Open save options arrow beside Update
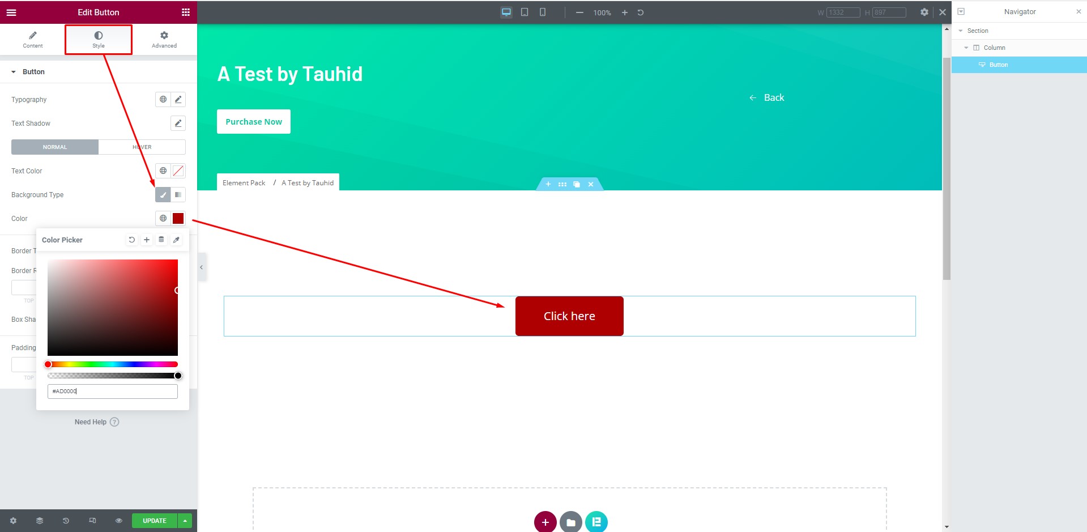 click(x=185, y=521)
